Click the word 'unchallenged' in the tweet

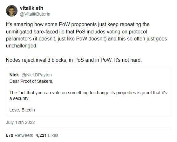coord(21,46)
